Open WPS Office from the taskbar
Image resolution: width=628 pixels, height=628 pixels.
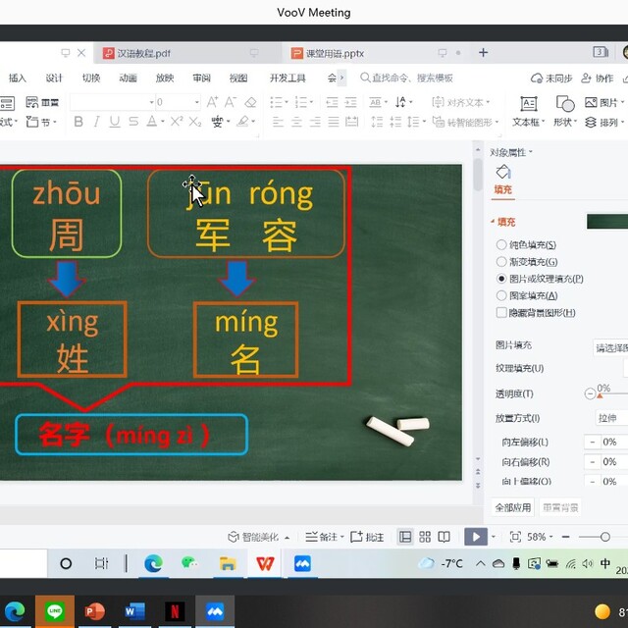pos(265,563)
